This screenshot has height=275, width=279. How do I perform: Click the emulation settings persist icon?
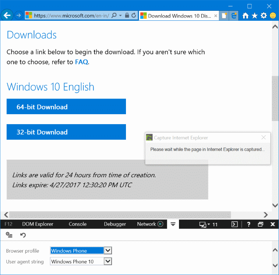point(9,235)
